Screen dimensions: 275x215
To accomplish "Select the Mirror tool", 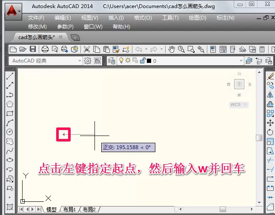I will click(270, 95).
